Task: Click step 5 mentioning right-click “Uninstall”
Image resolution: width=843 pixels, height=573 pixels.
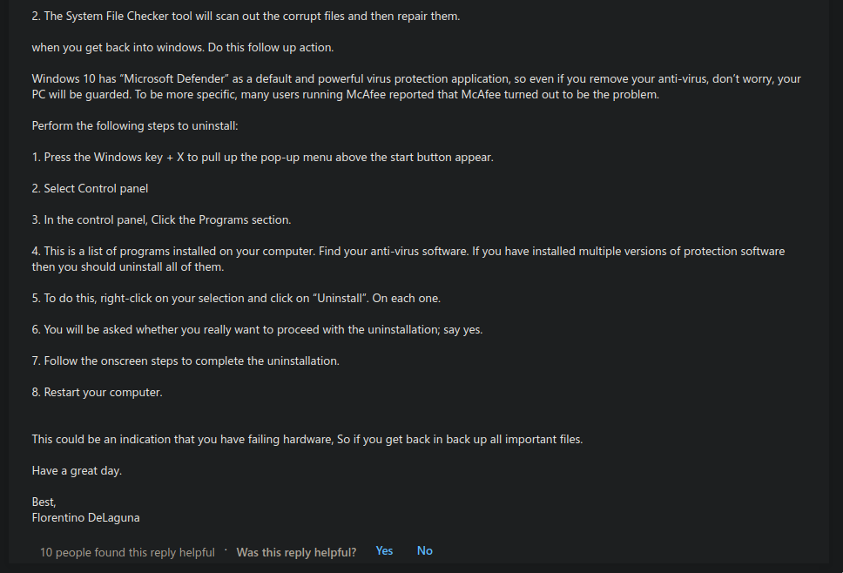Action: [236, 299]
